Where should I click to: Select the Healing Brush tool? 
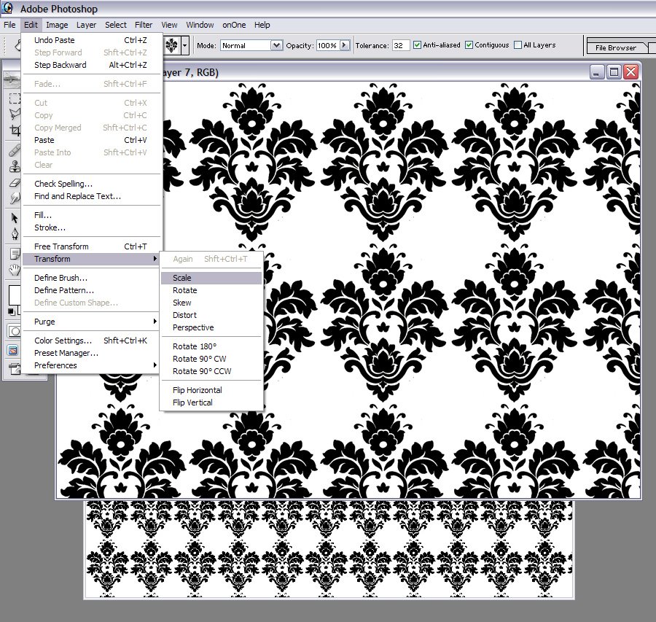pyautogui.click(x=15, y=150)
